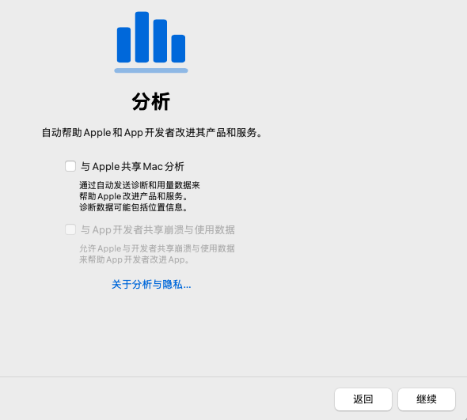Click the text 通过自动发送诊断和用量数据来
The height and width of the screenshot is (420, 467).
coord(139,185)
